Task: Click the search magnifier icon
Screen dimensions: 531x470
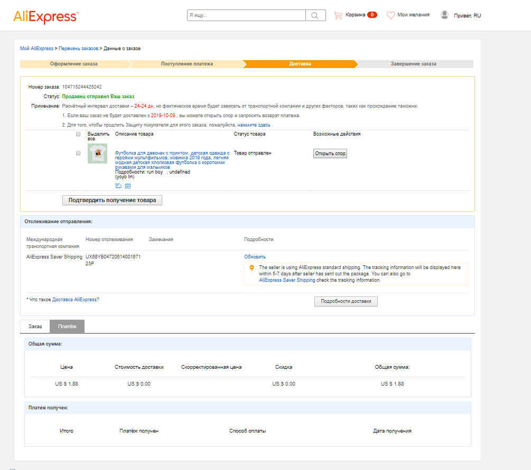Action: click(x=315, y=15)
